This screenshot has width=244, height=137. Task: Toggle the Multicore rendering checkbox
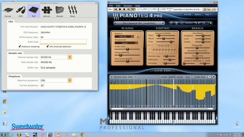tap(19, 46)
